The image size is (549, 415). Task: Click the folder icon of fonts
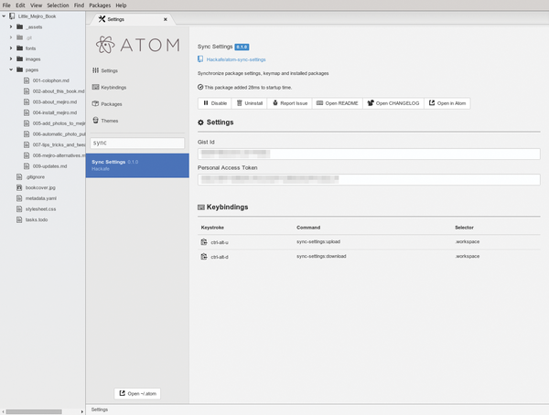click(20, 48)
